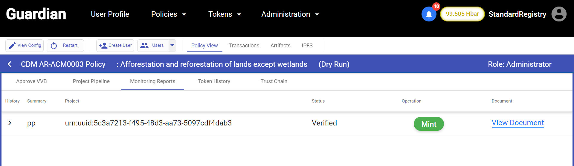Click the Create User add-person icon
This screenshot has height=166, width=574.
pos(103,46)
